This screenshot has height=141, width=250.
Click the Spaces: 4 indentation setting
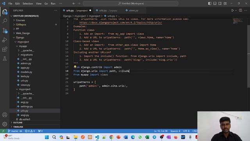click(175, 131)
